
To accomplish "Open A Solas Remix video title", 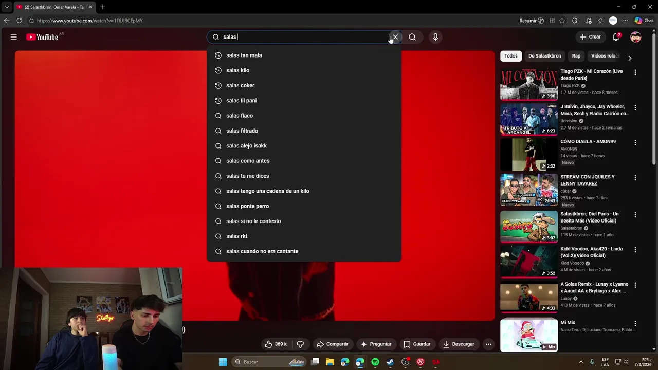I will (594, 287).
